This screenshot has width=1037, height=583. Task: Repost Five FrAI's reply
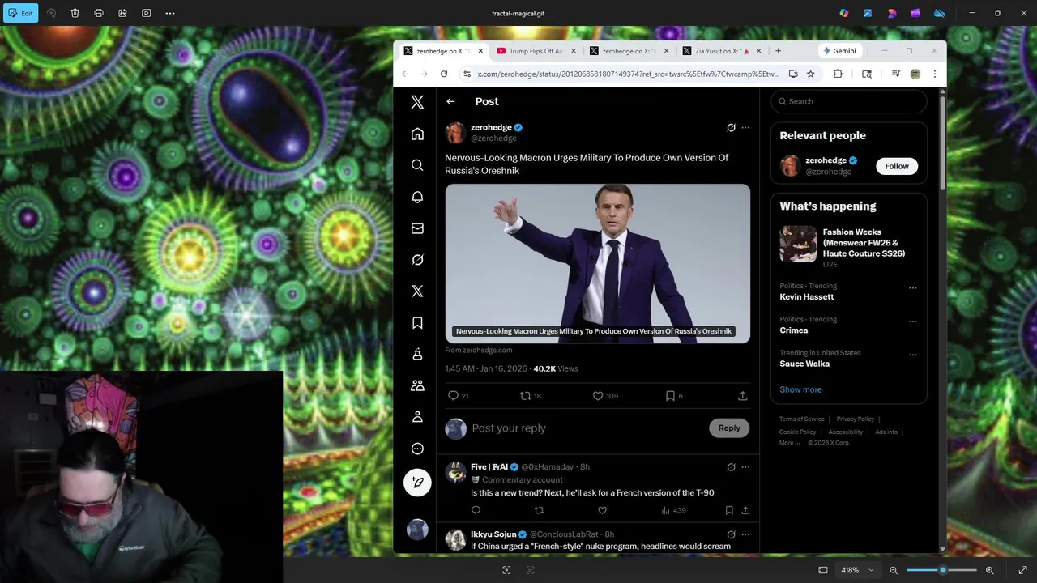pyautogui.click(x=539, y=510)
